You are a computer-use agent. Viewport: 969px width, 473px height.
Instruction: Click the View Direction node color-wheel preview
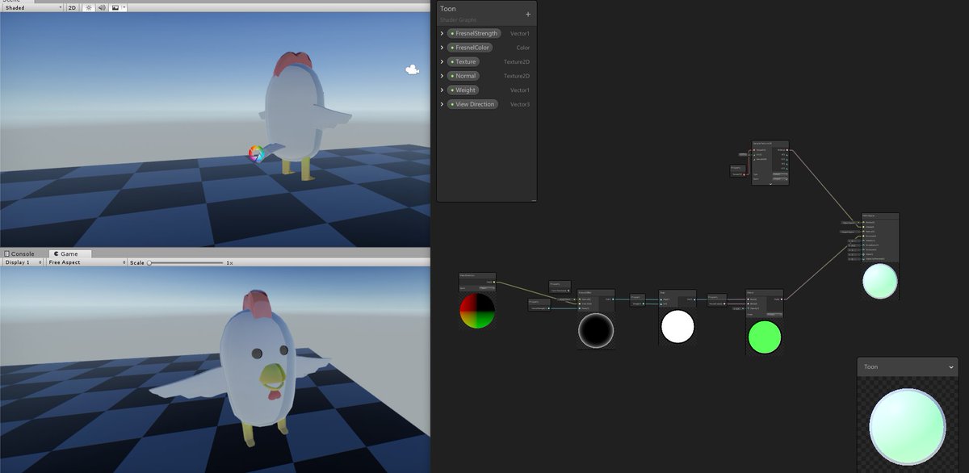(x=477, y=310)
